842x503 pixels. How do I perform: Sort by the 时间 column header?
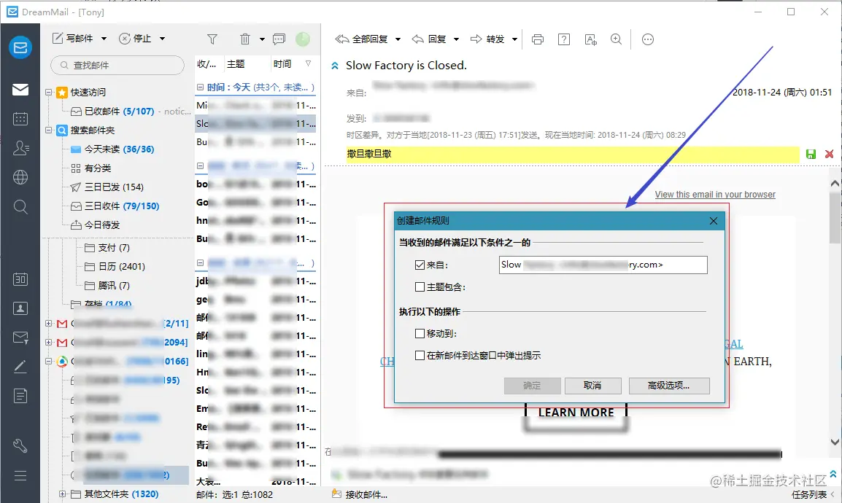(282, 64)
